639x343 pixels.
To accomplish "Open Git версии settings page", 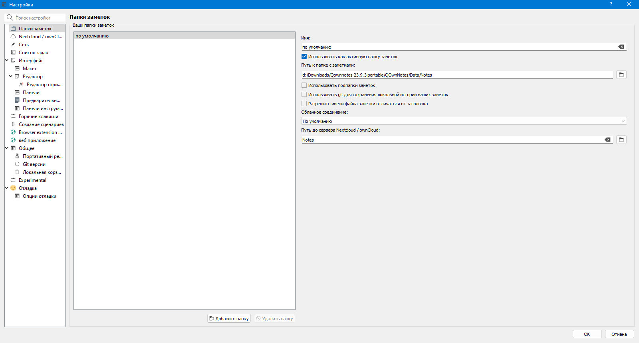I will tap(34, 164).
